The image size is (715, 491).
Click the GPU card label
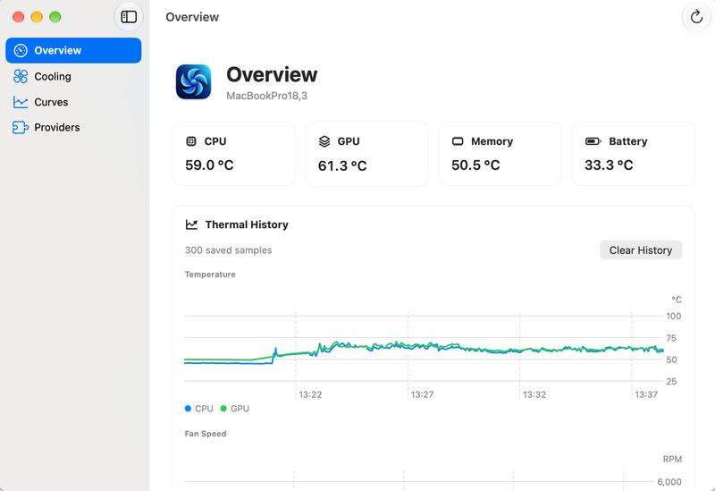349,141
